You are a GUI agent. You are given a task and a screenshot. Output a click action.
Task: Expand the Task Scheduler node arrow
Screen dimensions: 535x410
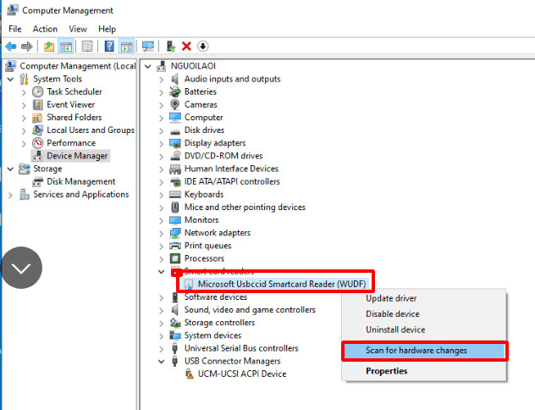click(24, 92)
